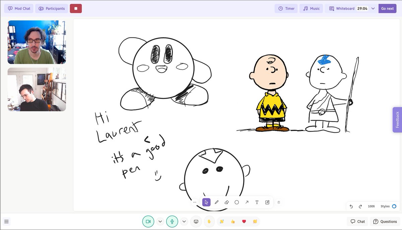Select the arrow drawing tool

[x=247, y=202]
